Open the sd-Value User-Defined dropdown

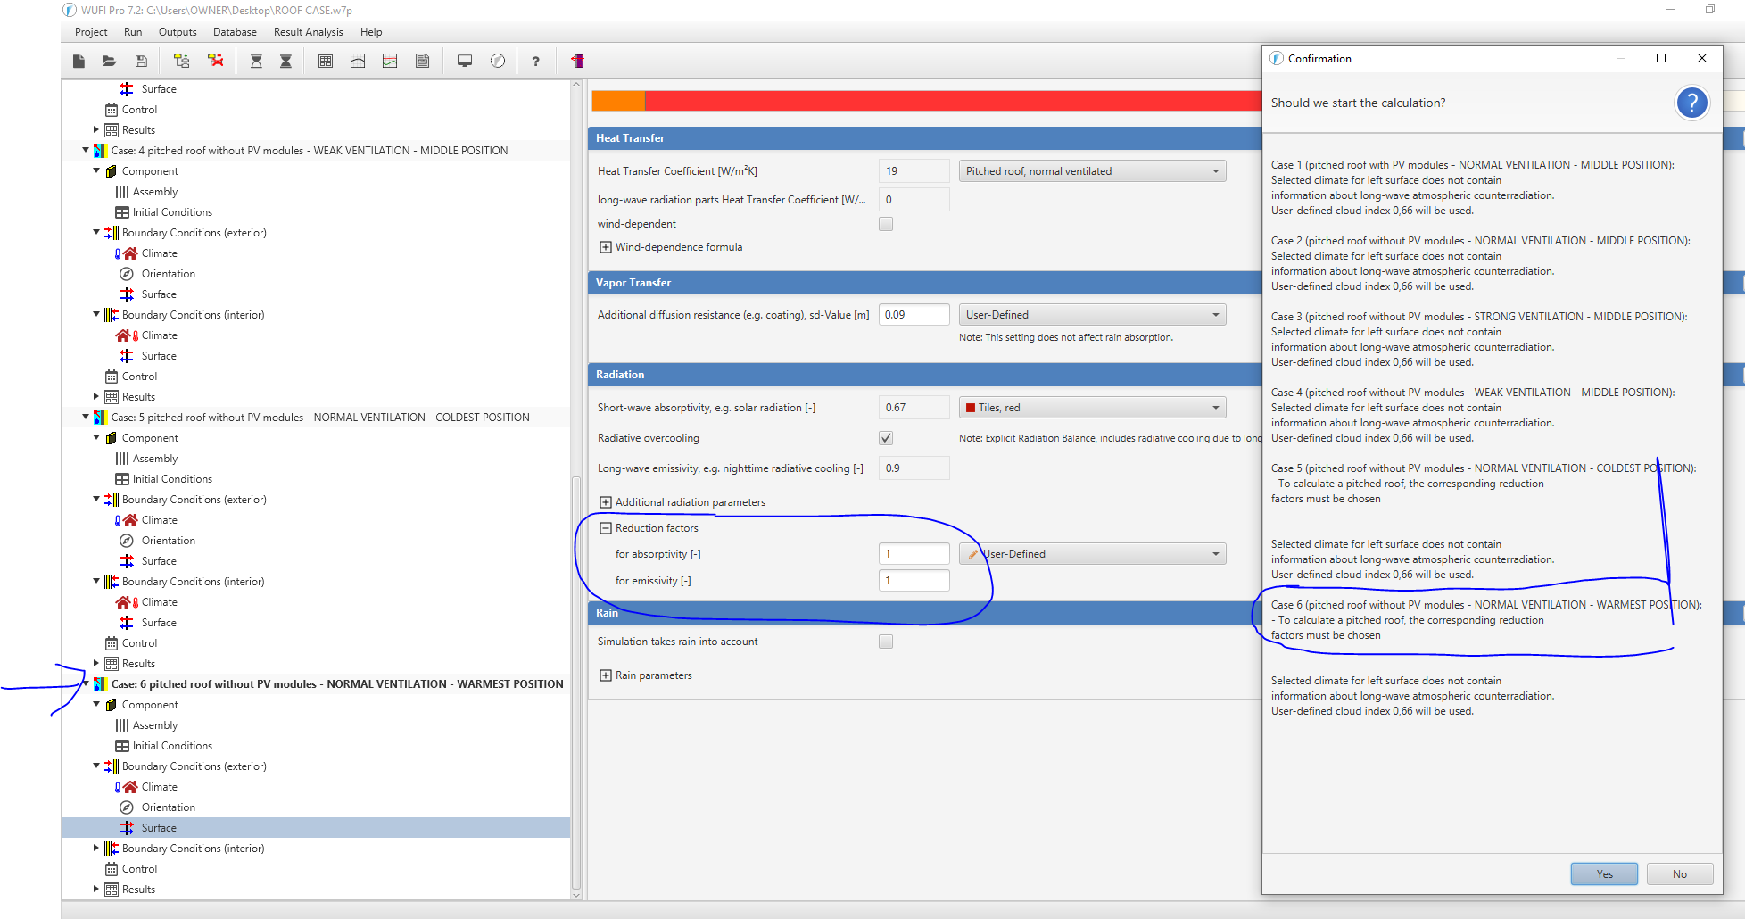point(1093,315)
